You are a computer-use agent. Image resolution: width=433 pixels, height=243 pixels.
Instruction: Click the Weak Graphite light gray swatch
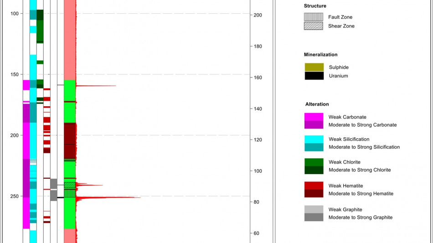point(314,210)
